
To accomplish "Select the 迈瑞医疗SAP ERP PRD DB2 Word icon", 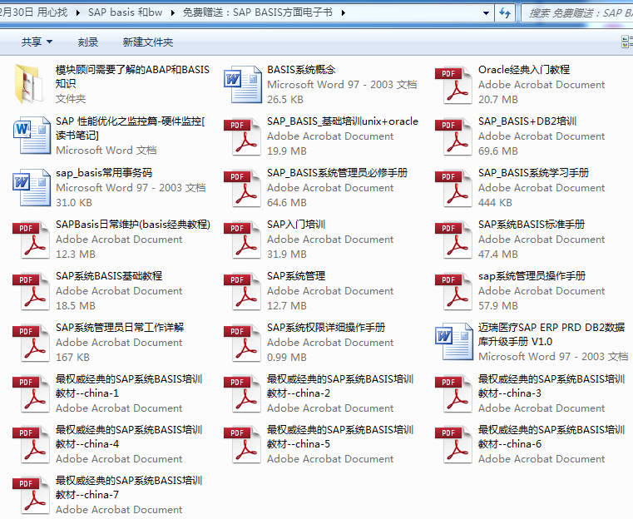I will [x=454, y=342].
